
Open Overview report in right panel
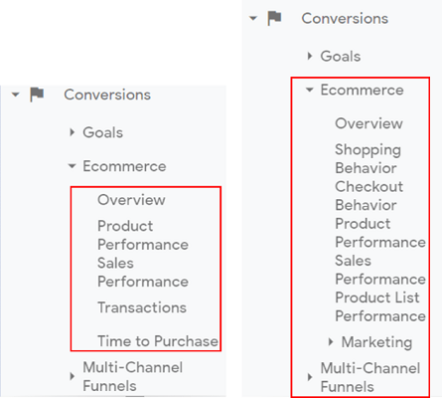[368, 123]
